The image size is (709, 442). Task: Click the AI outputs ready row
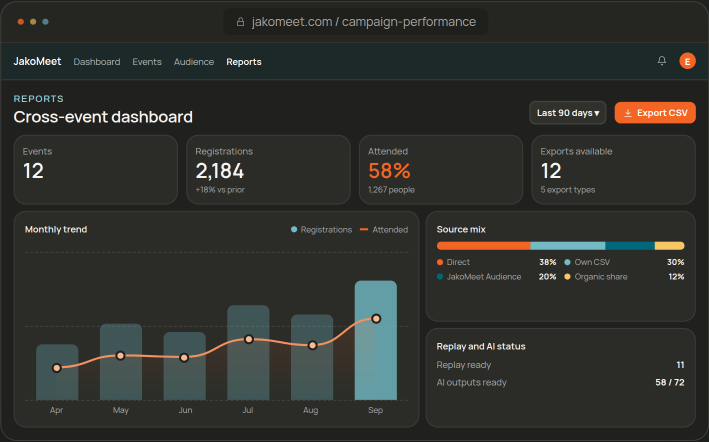coord(560,382)
